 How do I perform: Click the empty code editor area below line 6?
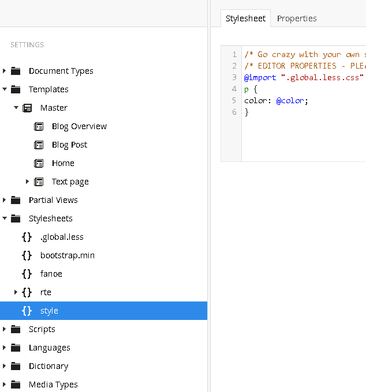click(304, 140)
